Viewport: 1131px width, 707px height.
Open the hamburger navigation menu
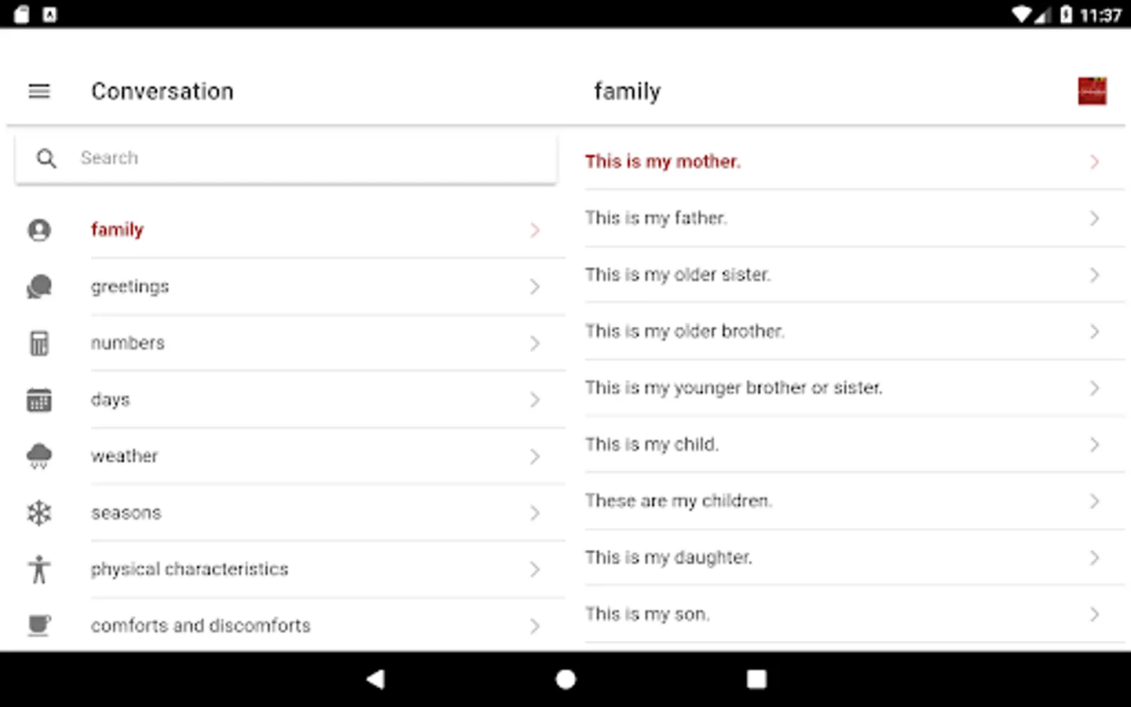point(39,91)
